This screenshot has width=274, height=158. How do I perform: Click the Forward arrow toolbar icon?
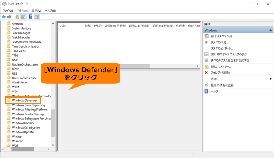tap(9, 17)
